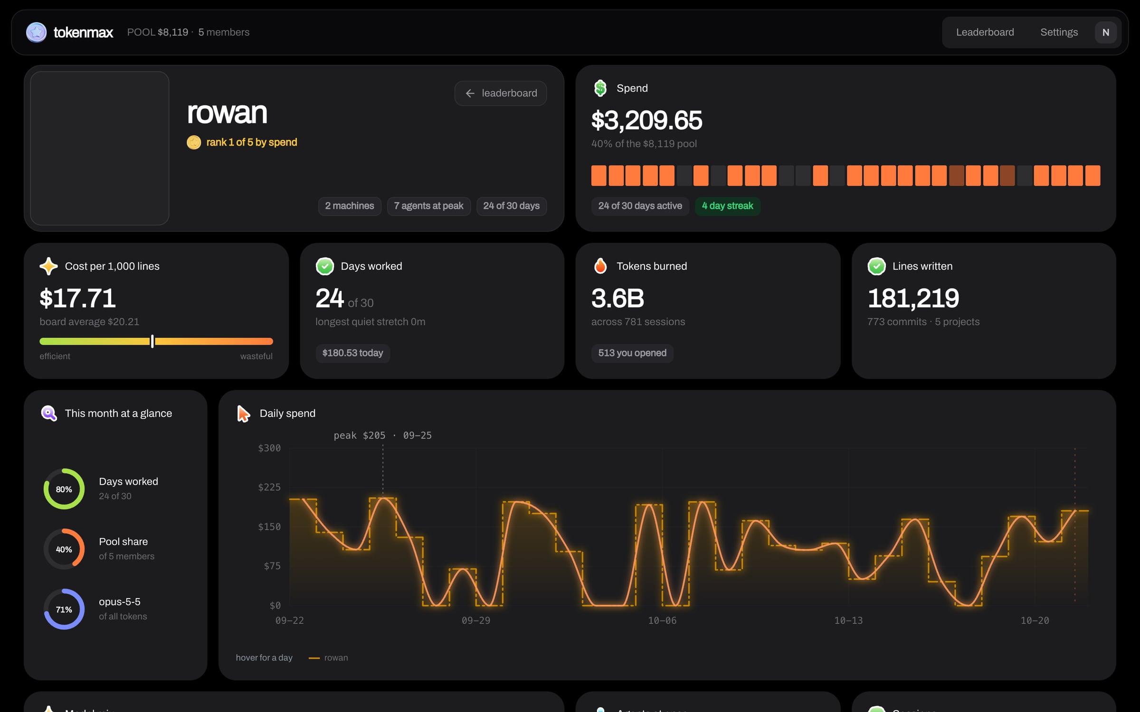Viewport: 1140px width, 712px height.
Task: Click the N user avatar button
Action: click(1105, 32)
